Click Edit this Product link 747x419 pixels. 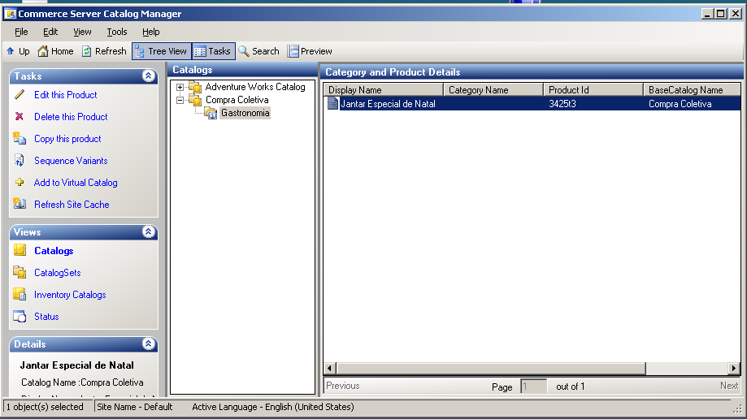[65, 95]
